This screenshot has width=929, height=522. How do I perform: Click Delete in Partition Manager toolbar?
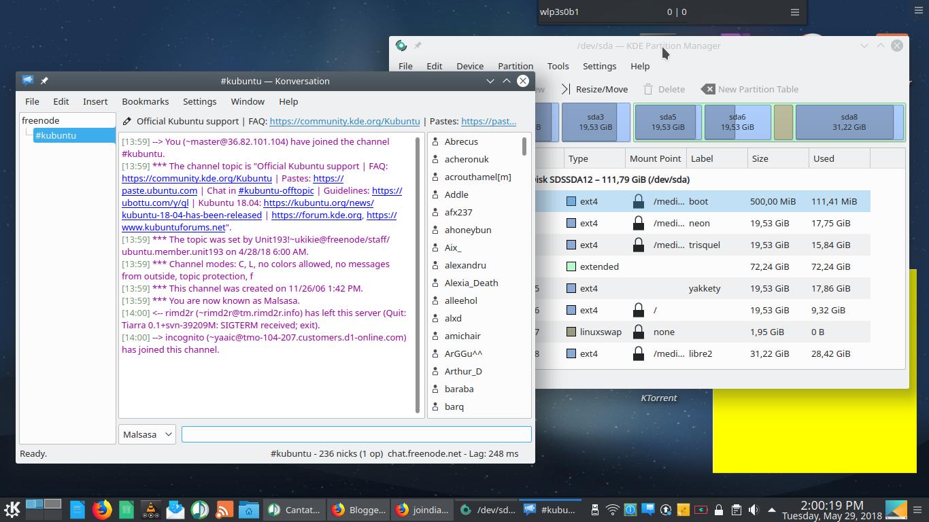tap(664, 89)
